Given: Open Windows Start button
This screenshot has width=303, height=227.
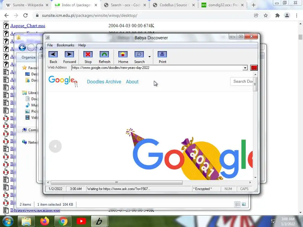Looking at the screenshot, I should (8, 221).
